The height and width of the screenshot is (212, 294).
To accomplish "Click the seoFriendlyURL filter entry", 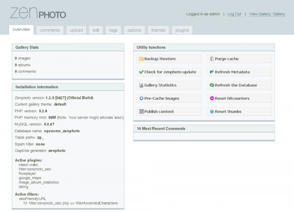I will coord(32,199).
